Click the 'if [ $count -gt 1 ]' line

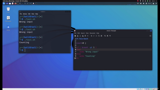click(86, 47)
